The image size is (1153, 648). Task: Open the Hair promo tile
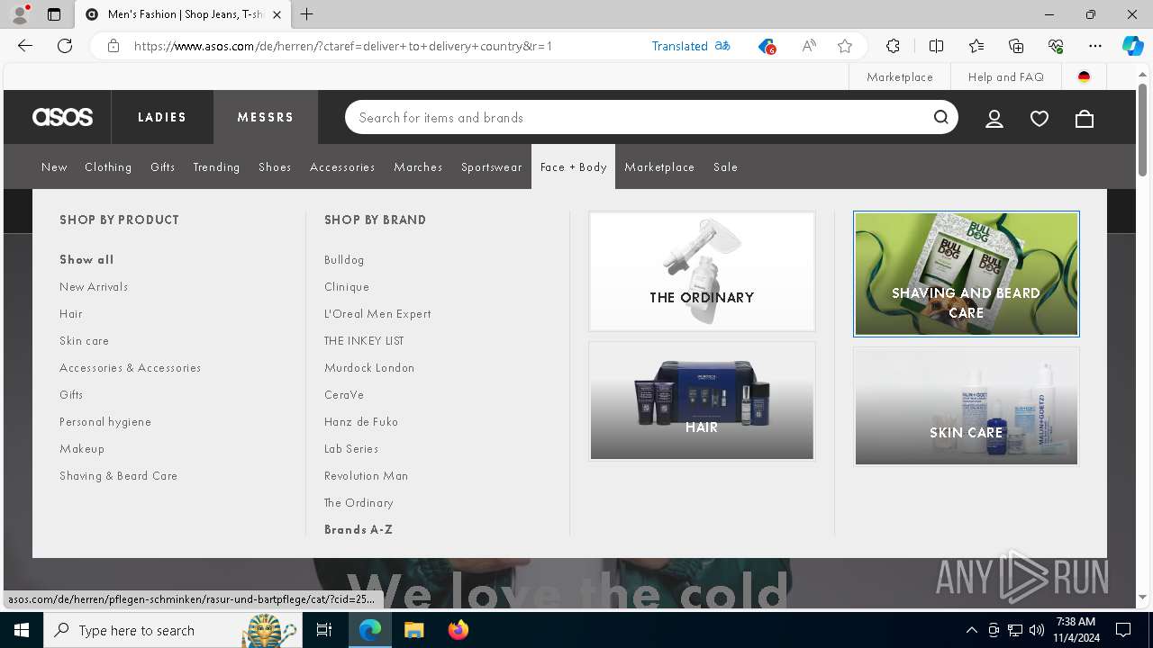coord(702,401)
